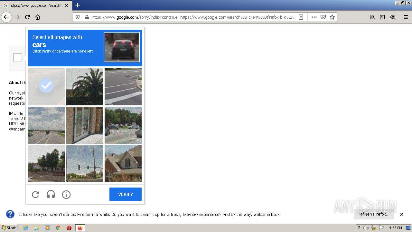This screenshot has width=412, height=232.
Task: Open Firefox account icon
Action: 393,17
